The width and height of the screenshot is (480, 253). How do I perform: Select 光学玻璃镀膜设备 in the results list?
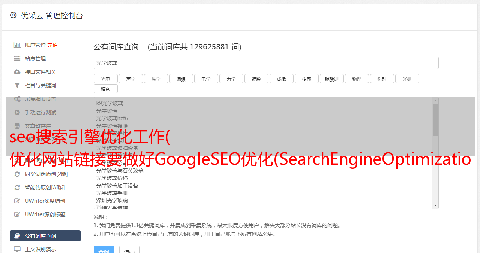[117, 148]
